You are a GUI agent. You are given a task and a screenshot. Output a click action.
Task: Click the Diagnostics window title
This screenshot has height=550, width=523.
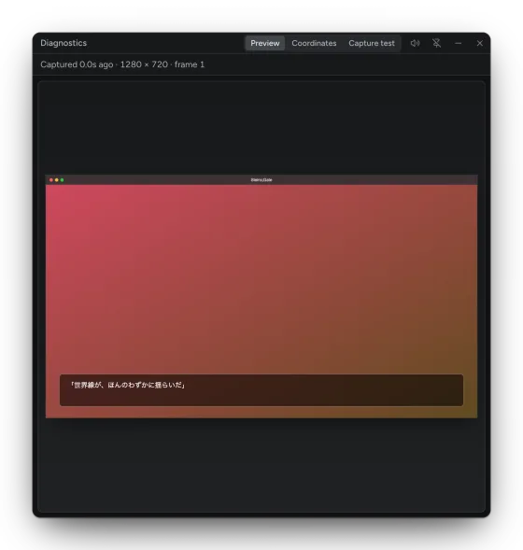(64, 43)
